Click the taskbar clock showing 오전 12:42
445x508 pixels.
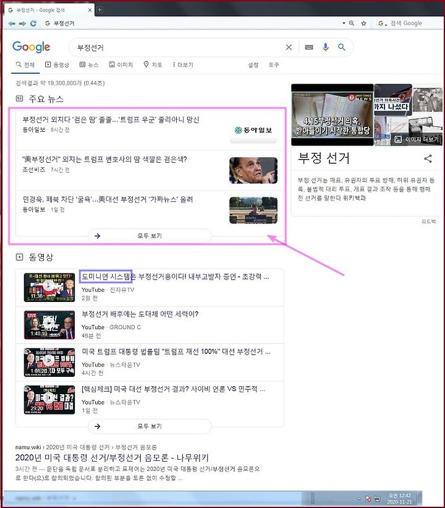(400, 498)
